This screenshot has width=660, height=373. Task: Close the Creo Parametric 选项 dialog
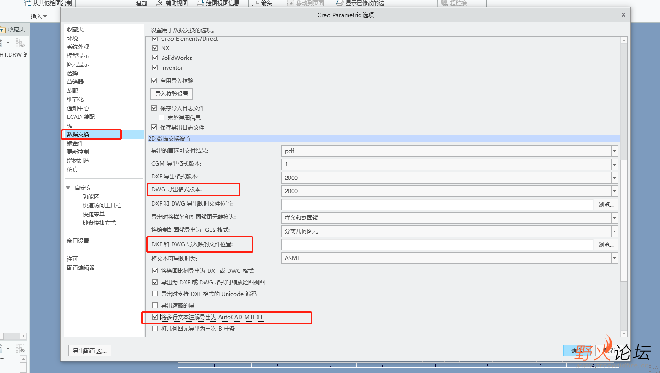click(x=623, y=15)
